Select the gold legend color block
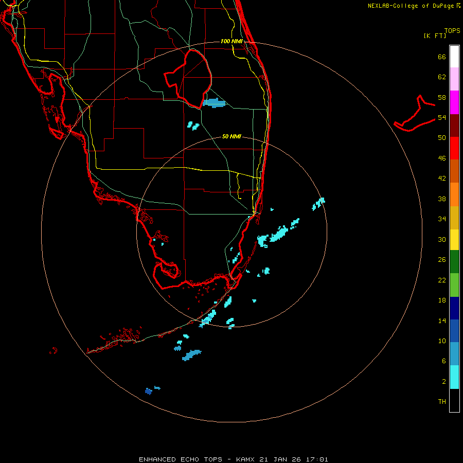Viewport: 463px width, 463px height. (454, 218)
